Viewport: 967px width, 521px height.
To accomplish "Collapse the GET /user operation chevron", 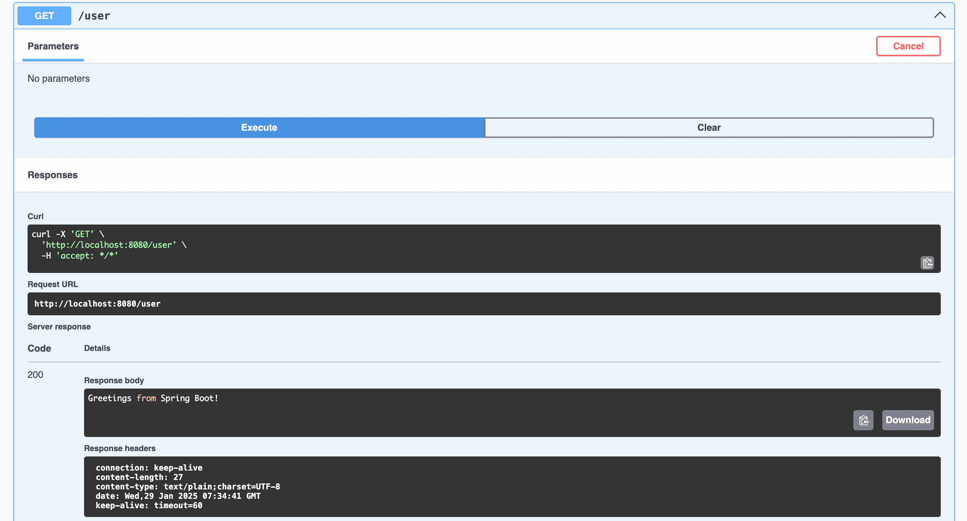I will click(x=939, y=15).
